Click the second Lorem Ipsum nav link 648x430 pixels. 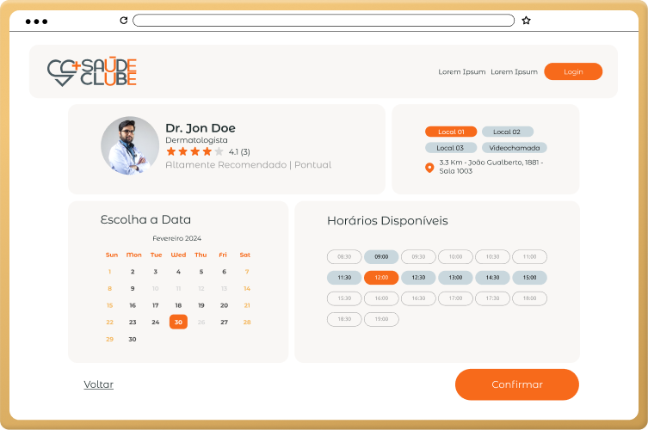click(x=514, y=72)
